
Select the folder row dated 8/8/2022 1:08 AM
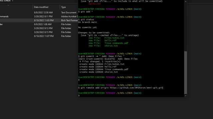39,24
